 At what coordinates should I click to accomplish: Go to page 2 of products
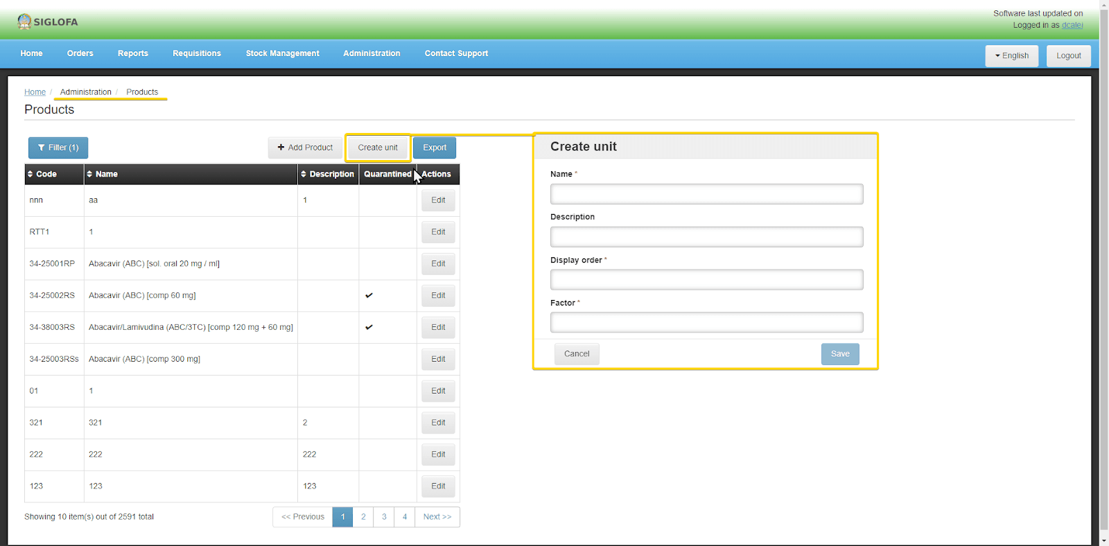pyautogui.click(x=363, y=517)
